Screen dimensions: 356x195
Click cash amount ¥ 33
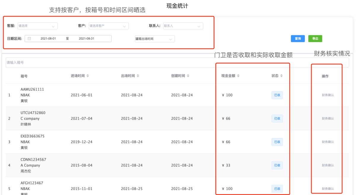pyautogui.click(x=226, y=165)
